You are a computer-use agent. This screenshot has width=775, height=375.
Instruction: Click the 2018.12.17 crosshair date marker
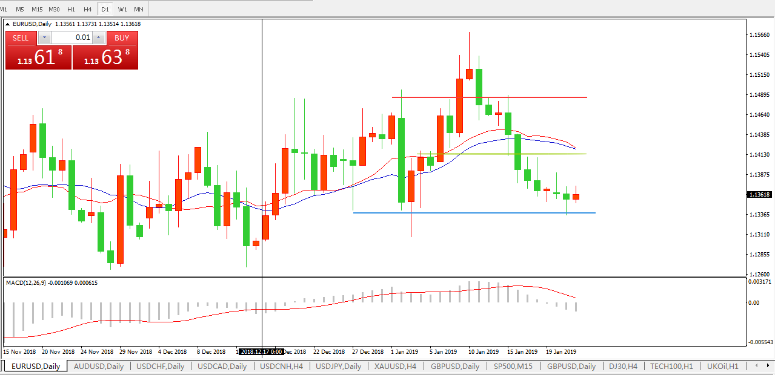261,351
